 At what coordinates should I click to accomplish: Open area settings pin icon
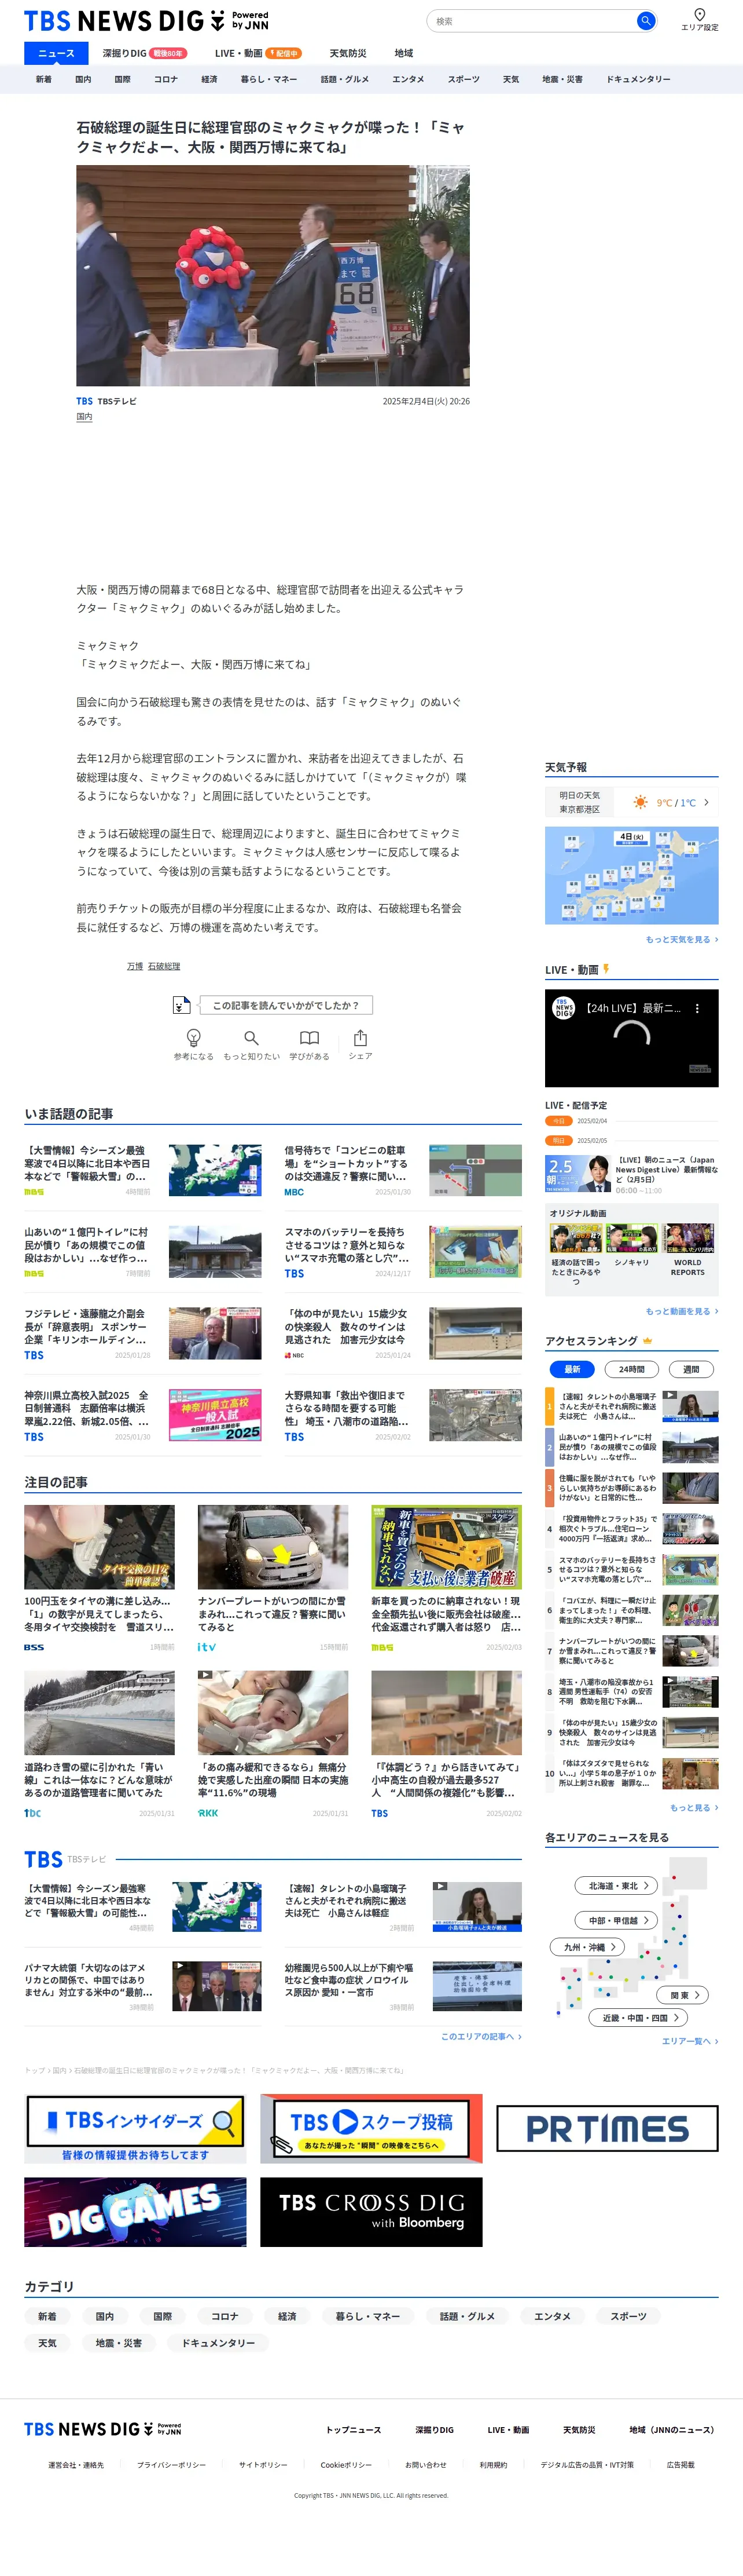click(x=699, y=14)
